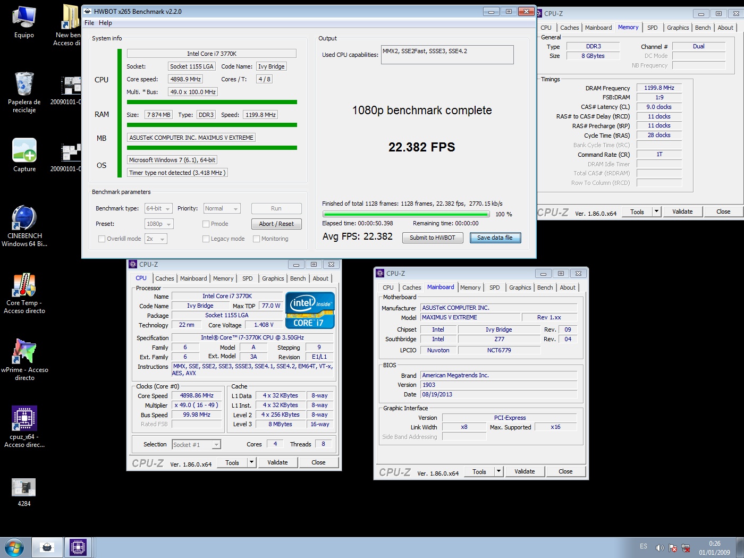Open the File menu in HWBOT x265

(x=89, y=23)
